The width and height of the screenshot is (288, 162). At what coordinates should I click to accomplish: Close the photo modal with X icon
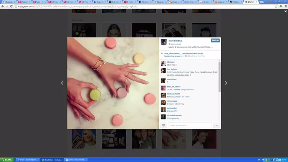click(285, 12)
